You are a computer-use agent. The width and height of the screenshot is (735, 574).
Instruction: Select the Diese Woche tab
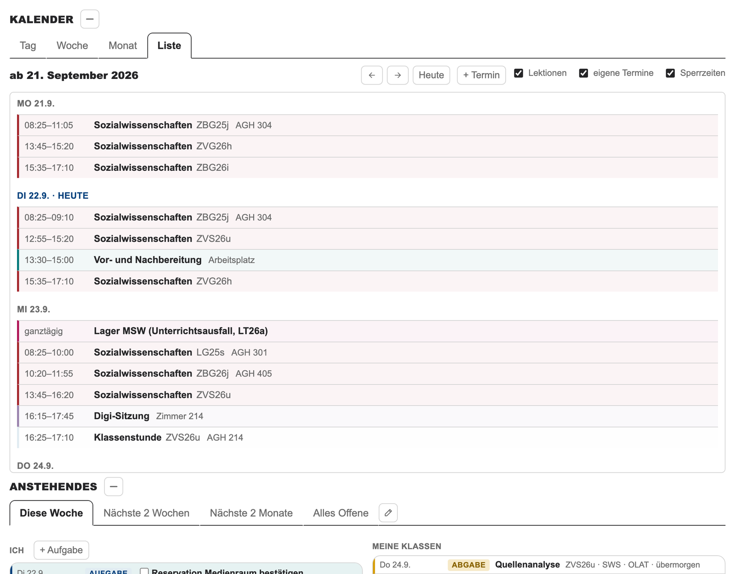click(51, 513)
